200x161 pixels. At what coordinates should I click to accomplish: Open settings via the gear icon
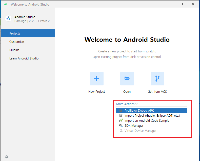click(x=7, y=157)
